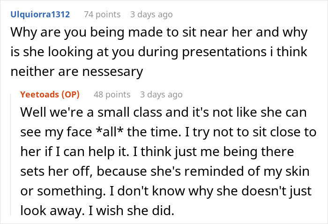328x224 pixels.
Task: Collapse the reply thread using the vertical line
Action: click(x=11, y=155)
